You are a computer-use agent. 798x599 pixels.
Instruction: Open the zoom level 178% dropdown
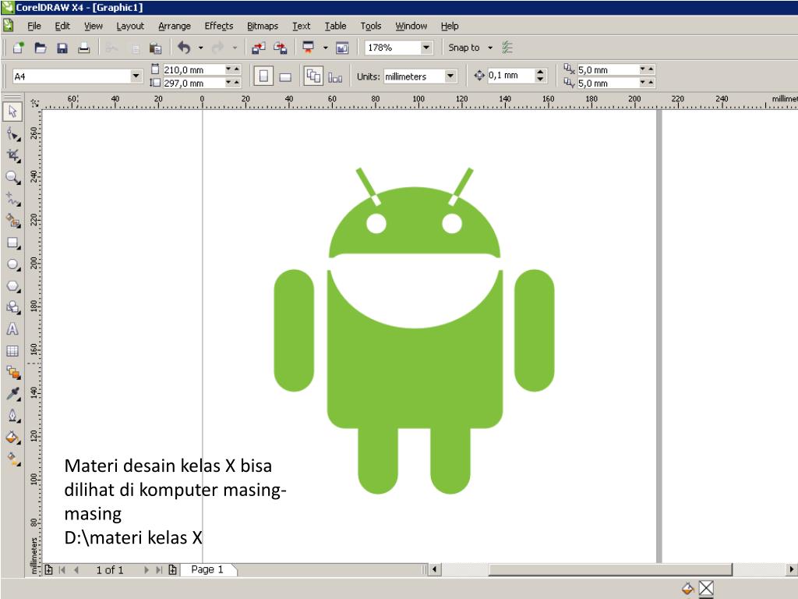pos(426,48)
